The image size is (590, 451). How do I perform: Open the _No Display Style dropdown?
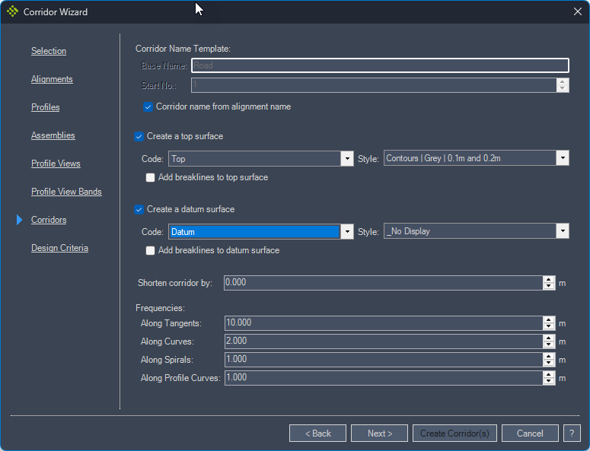pyautogui.click(x=563, y=231)
